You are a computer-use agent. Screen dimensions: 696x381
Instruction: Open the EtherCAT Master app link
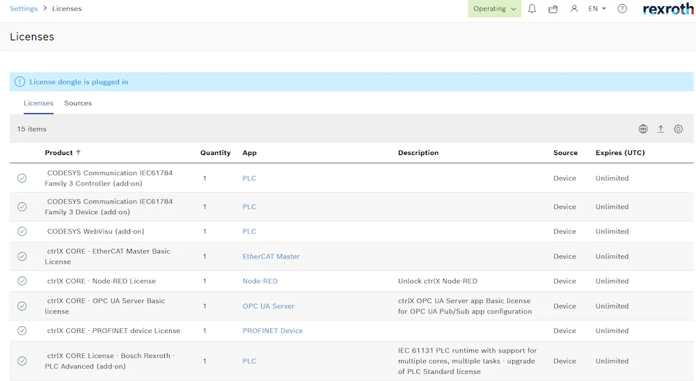[271, 257]
